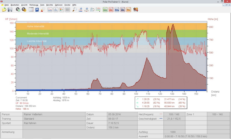
Task: Open the Datei menu
Action: 6,5
